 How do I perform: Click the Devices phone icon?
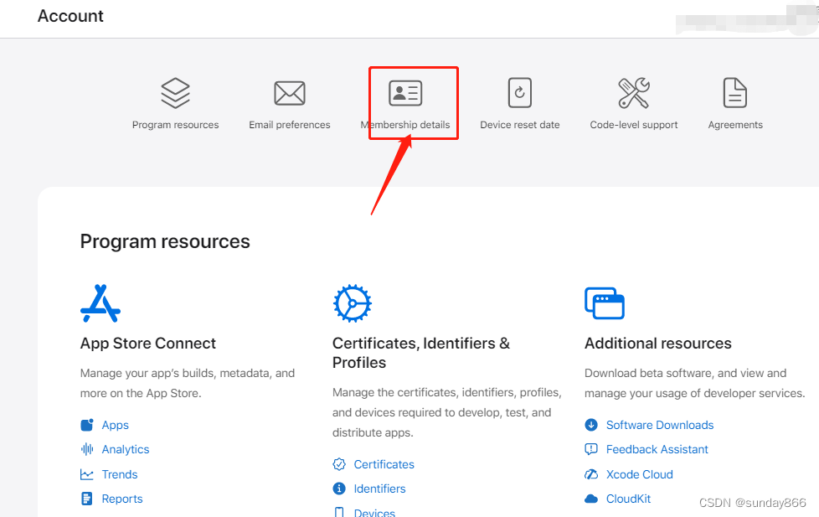tap(339, 512)
